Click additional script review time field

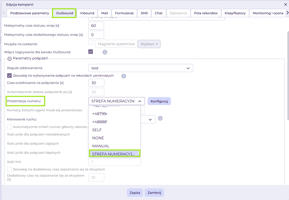click(96, 177)
